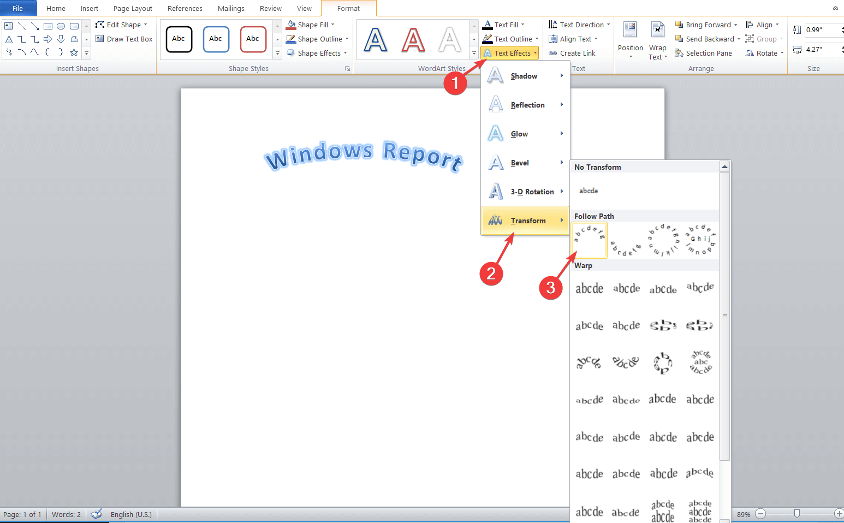Select the No Transform abcde option

point(589,191)
